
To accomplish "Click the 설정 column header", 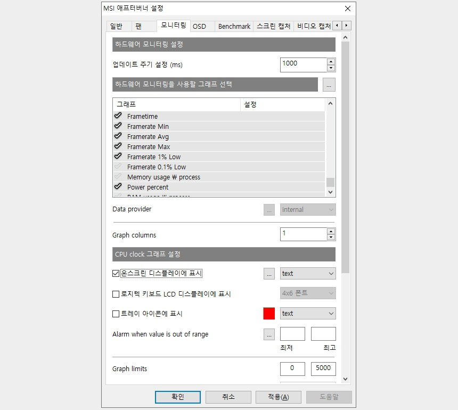I will (x=283, y=104).
